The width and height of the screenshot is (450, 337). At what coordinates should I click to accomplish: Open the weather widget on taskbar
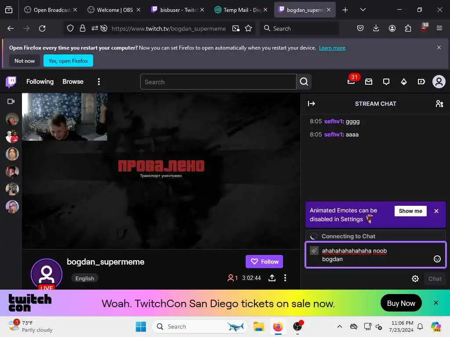pyautogui.click(x=30, y=326)
